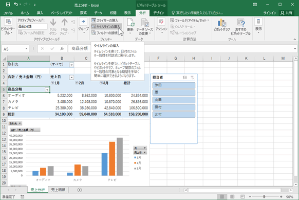Click the zoom slider handle
This screenshot has height=200, width=299.
[x=264, y=196]
